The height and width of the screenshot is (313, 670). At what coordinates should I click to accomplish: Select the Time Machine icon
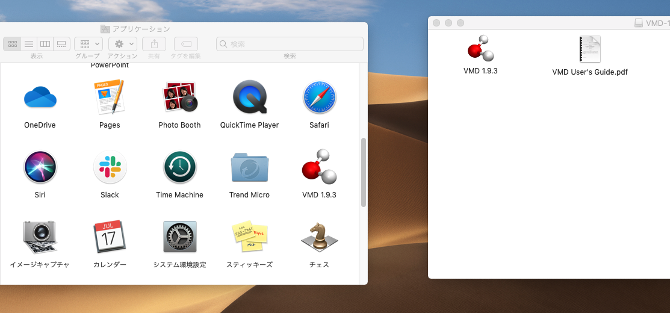179,167
